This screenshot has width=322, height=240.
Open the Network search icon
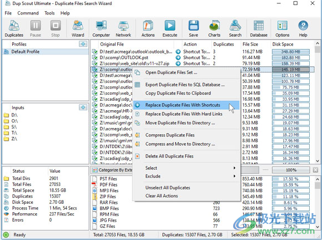tap(123, 29)
